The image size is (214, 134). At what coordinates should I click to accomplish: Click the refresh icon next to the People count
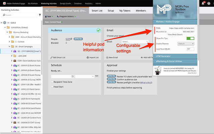pos(71,39)
